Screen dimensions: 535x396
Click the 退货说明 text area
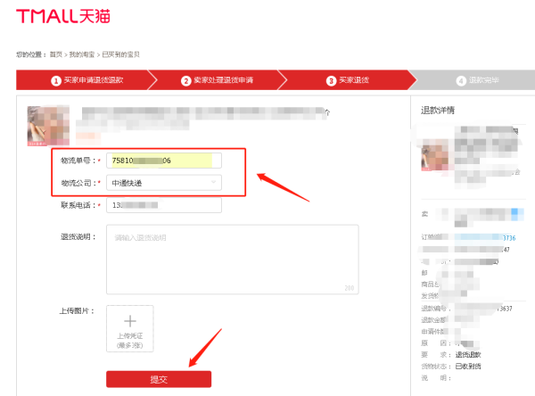pyautogui.click(x=232, y=259)
